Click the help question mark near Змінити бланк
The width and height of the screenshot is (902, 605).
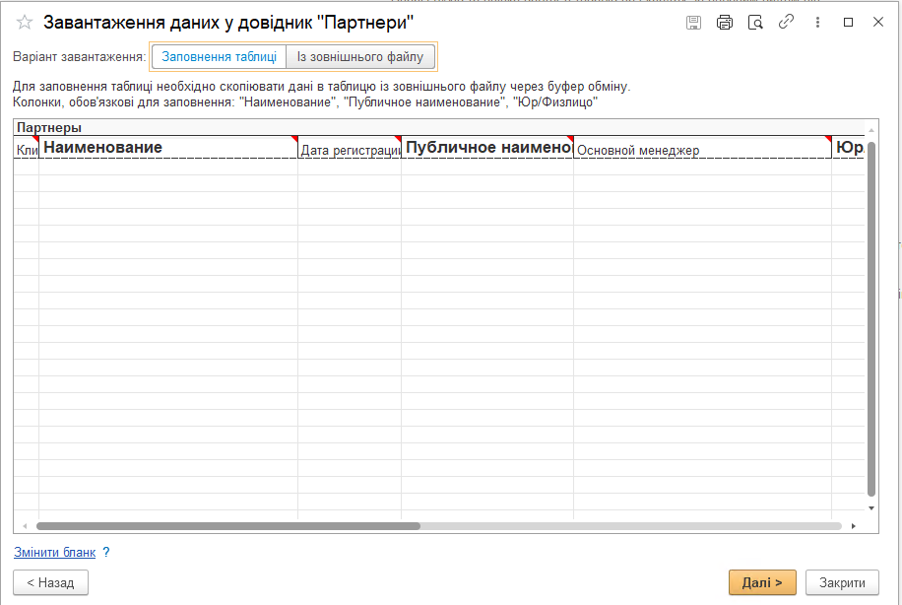pos(105,552)
